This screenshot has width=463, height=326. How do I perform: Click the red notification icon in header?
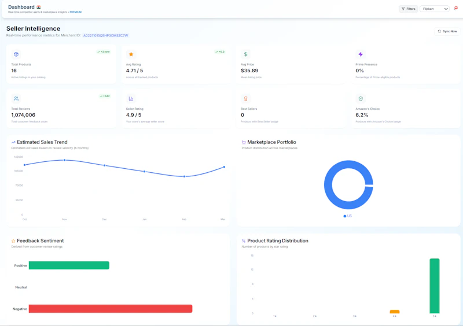[456, 8]
